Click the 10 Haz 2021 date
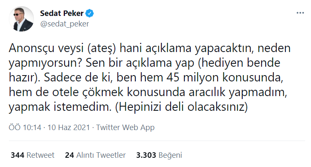This screenshot has width=311, height=167. click(69, 127)
